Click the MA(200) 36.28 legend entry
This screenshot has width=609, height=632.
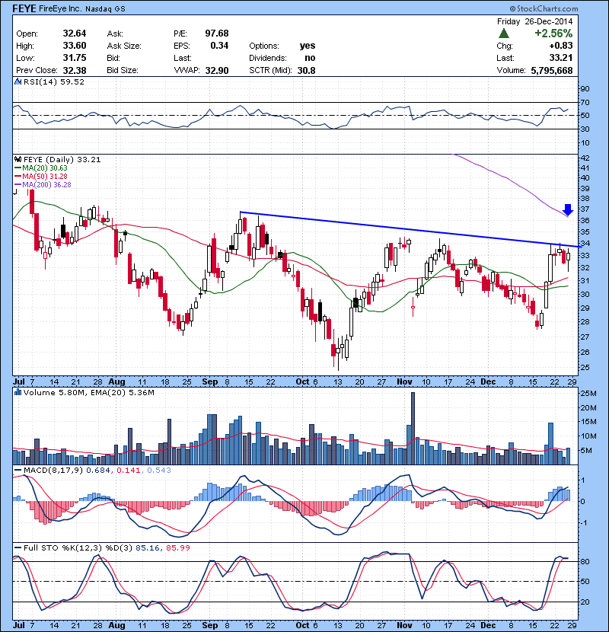pyautogui.click(x=46, y=185)
